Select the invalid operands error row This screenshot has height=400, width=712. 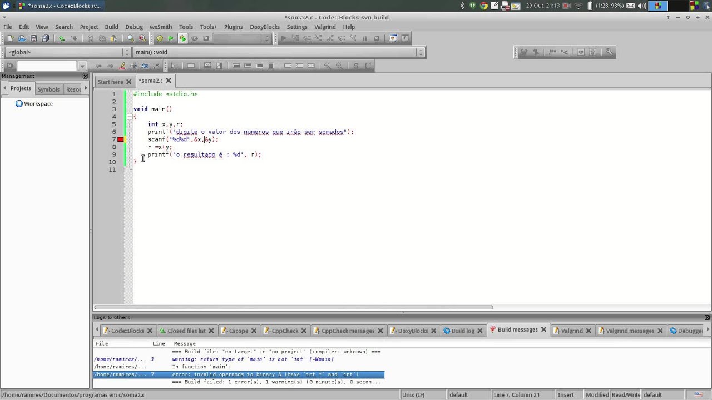coord(238,374)
